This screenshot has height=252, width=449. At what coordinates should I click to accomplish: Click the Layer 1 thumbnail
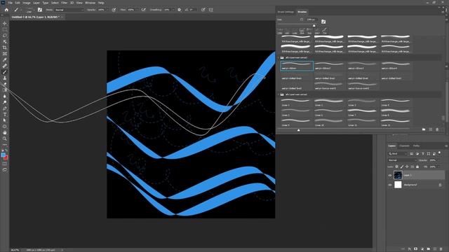398,175
